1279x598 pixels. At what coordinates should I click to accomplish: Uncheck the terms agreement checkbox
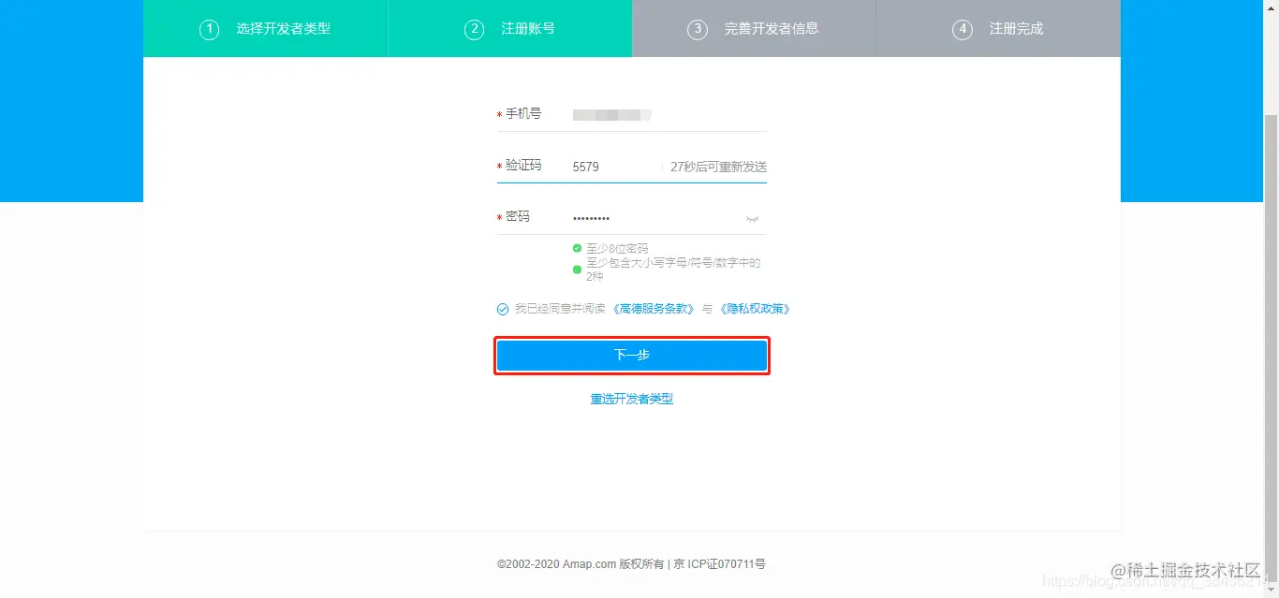[x=502, y=308]
